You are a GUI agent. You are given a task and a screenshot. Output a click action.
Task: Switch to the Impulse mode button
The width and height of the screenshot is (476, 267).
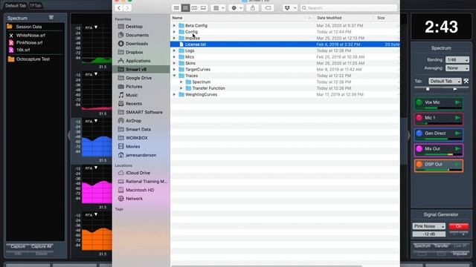[460, 254]
